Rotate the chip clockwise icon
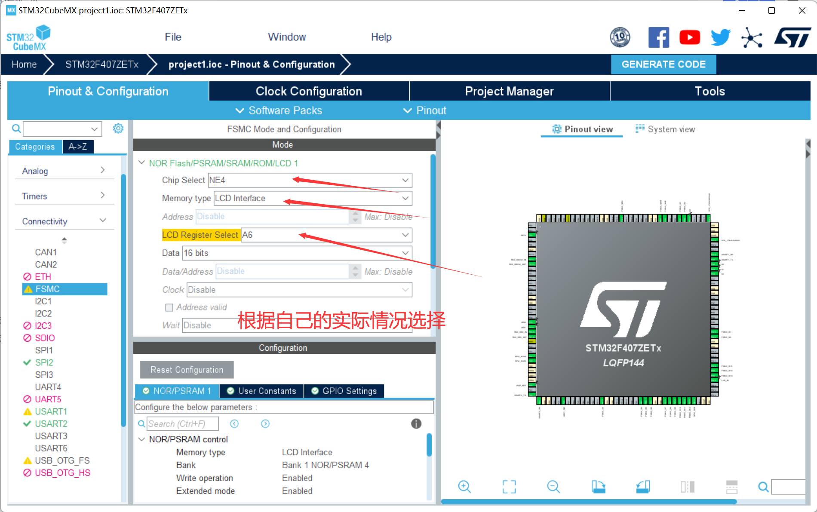Viewport: 817px width, 512px height. pos(598,487)
